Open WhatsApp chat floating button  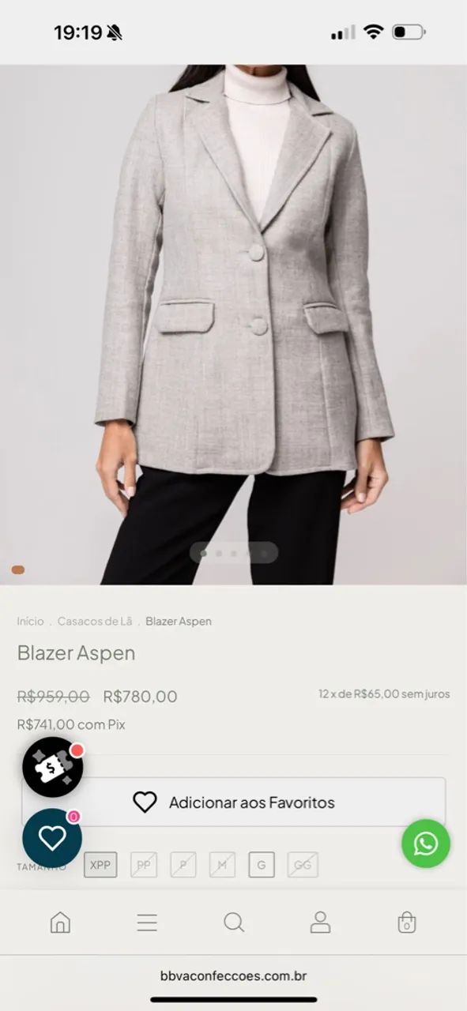[426, 844]
